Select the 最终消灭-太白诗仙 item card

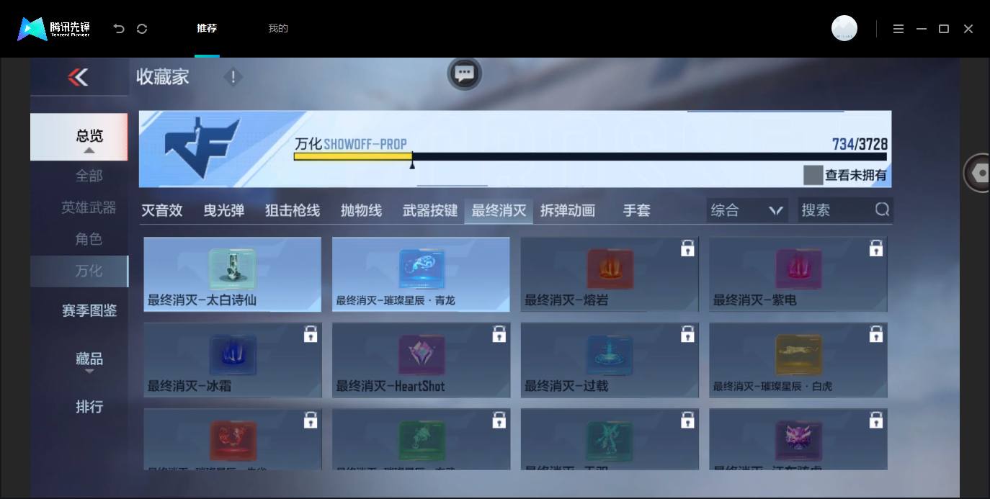point(232,274)
